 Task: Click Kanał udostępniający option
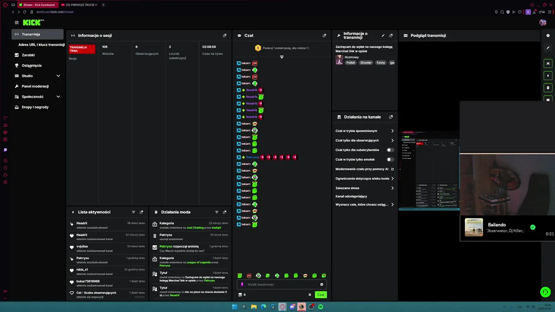351,196
